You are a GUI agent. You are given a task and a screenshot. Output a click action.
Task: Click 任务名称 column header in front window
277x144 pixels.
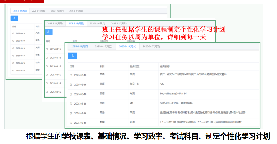point(165,66)
